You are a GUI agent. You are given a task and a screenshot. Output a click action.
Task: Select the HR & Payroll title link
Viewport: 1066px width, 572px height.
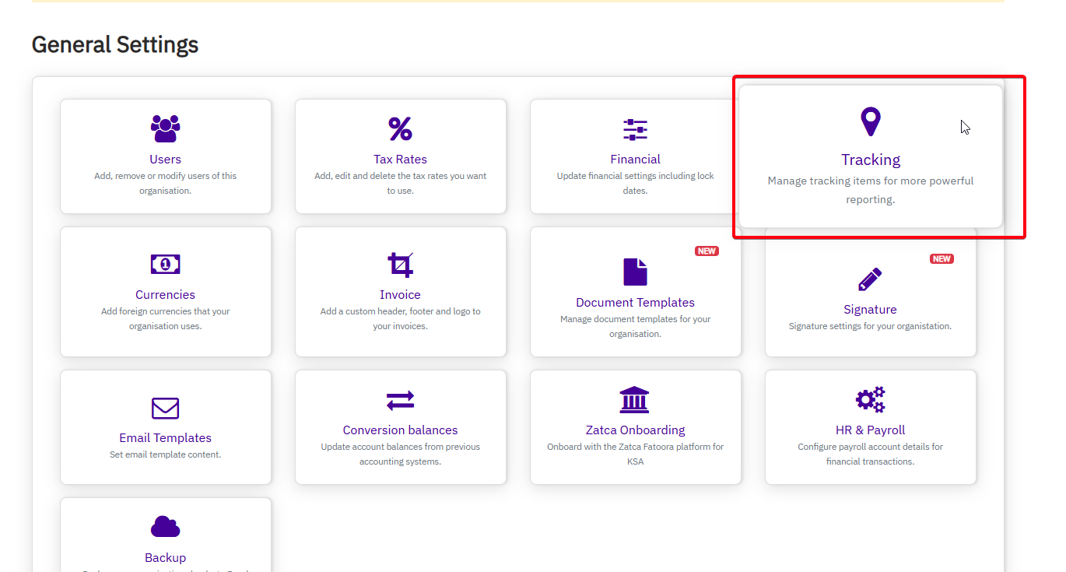870,430
